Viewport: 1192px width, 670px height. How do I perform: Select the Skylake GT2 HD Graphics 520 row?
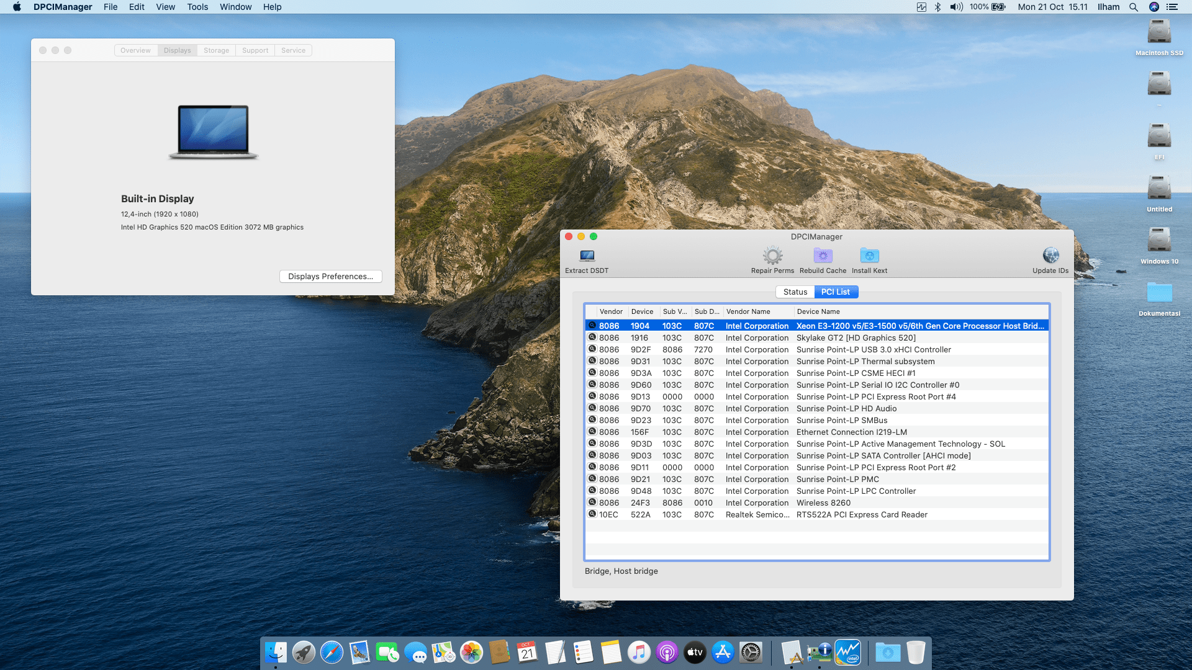click(856, 338)
